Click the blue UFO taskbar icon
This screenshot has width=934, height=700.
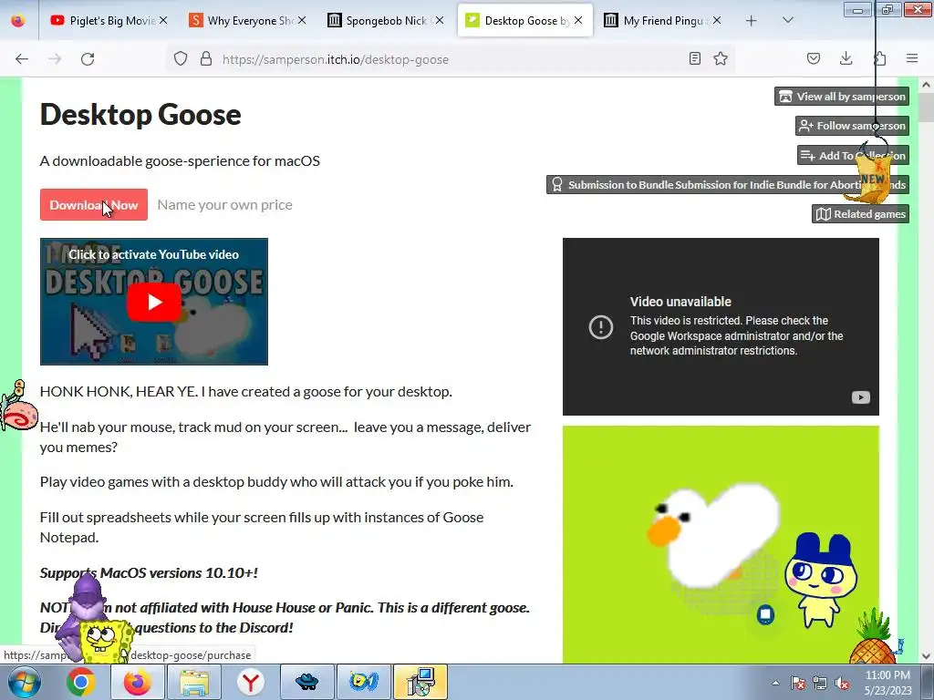click(x=306, y=682)
